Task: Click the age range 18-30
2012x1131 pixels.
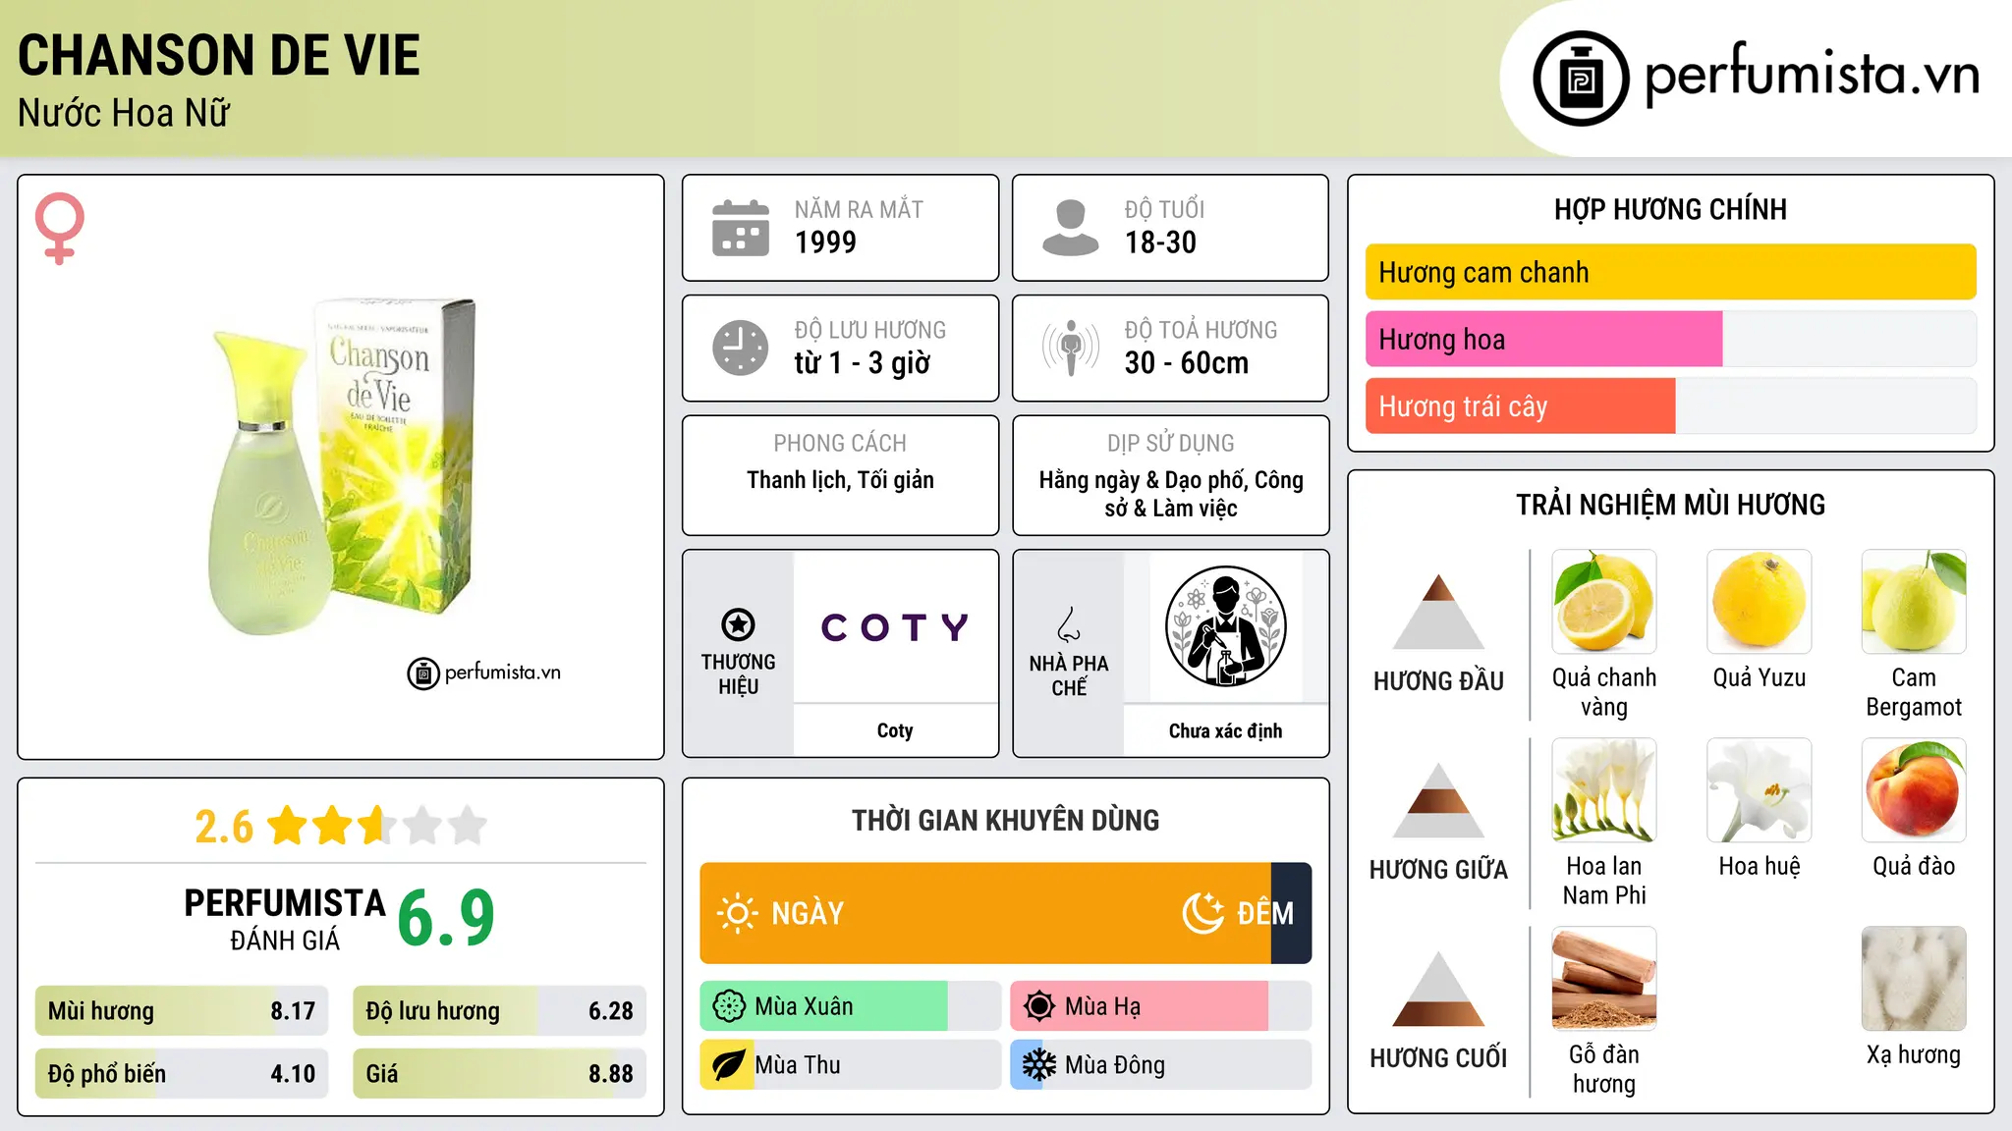Action: [1160, 242]
